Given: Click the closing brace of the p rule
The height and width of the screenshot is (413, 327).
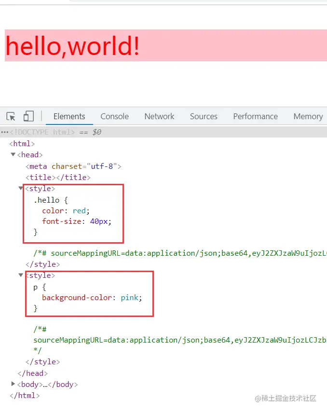Looking at the screenshot, I should point(36,308).
